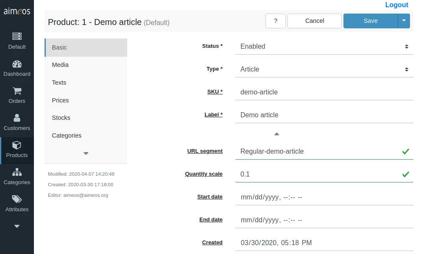The image size is (424, 254).
Task: Switch to the Prices tab
Action: (x=86, y=100)
